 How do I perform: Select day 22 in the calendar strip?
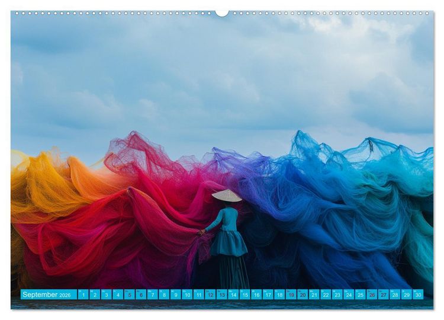tap(325, 295)
